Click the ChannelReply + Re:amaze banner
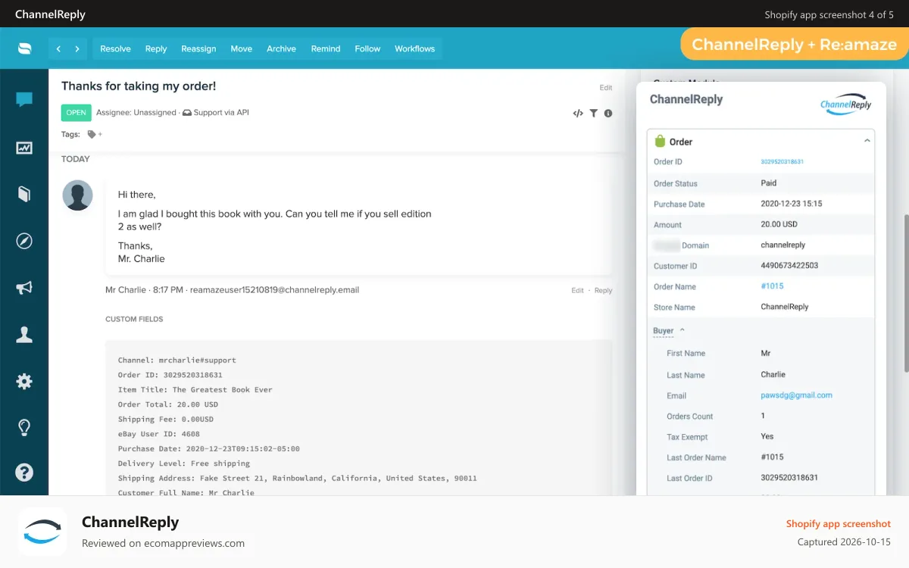909x568 pixels. (x=794, y=45)
